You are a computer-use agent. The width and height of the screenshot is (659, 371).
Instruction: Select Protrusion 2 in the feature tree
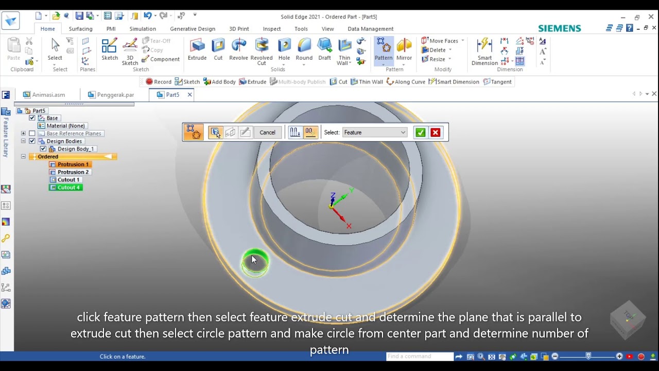click(x=70, y=172)
